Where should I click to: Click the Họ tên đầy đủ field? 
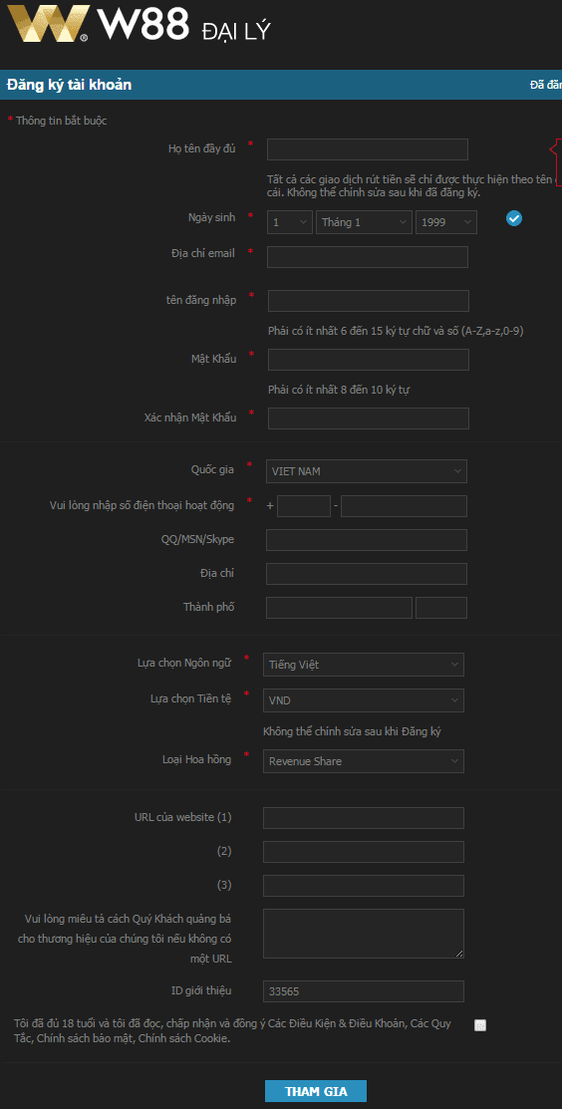(368, 149)
